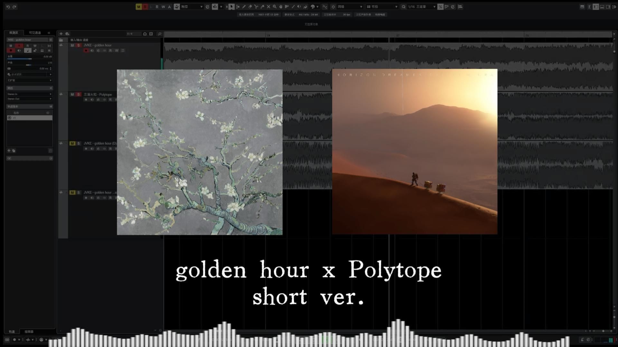Screen dimensions: 618x347
Task: Select the Line tool
Action: pos(293,7)
